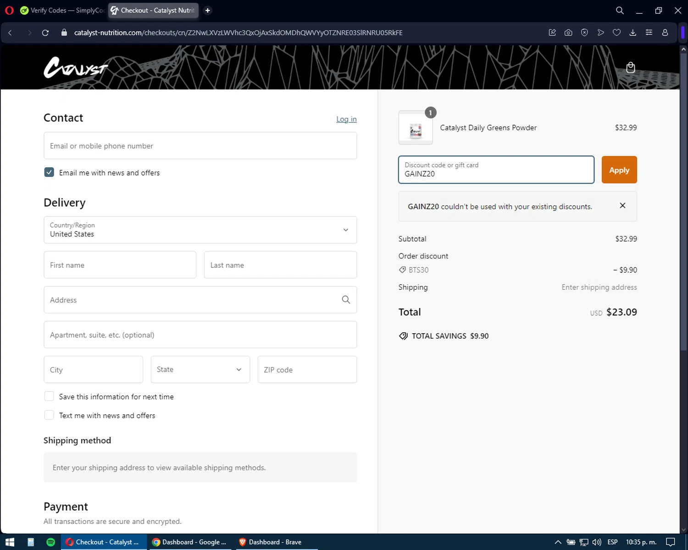The image size is (688, 550).
Task: Open the easy setup menu icon
Action: point(649,33)
